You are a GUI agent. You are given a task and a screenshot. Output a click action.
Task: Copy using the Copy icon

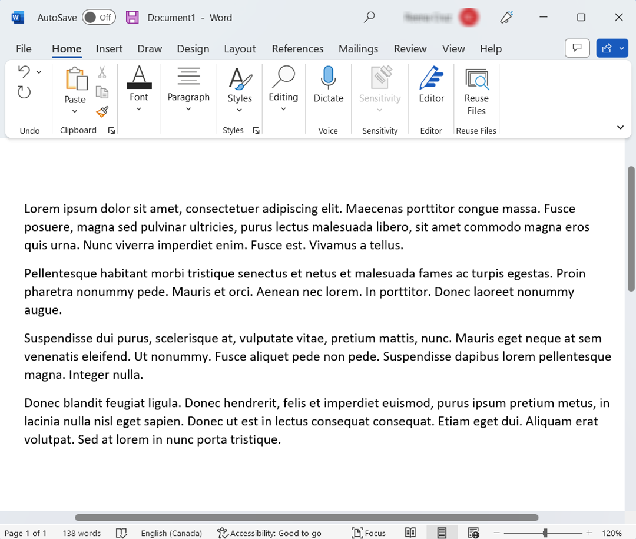click(x=102, y=92)
